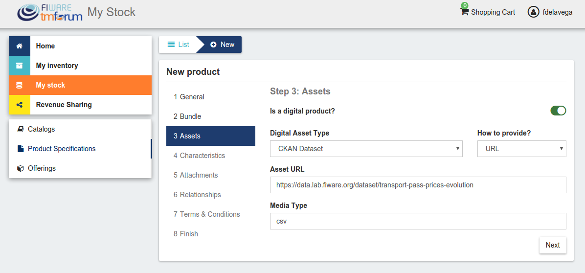Click into the Media Type field

tap(418, 221)
